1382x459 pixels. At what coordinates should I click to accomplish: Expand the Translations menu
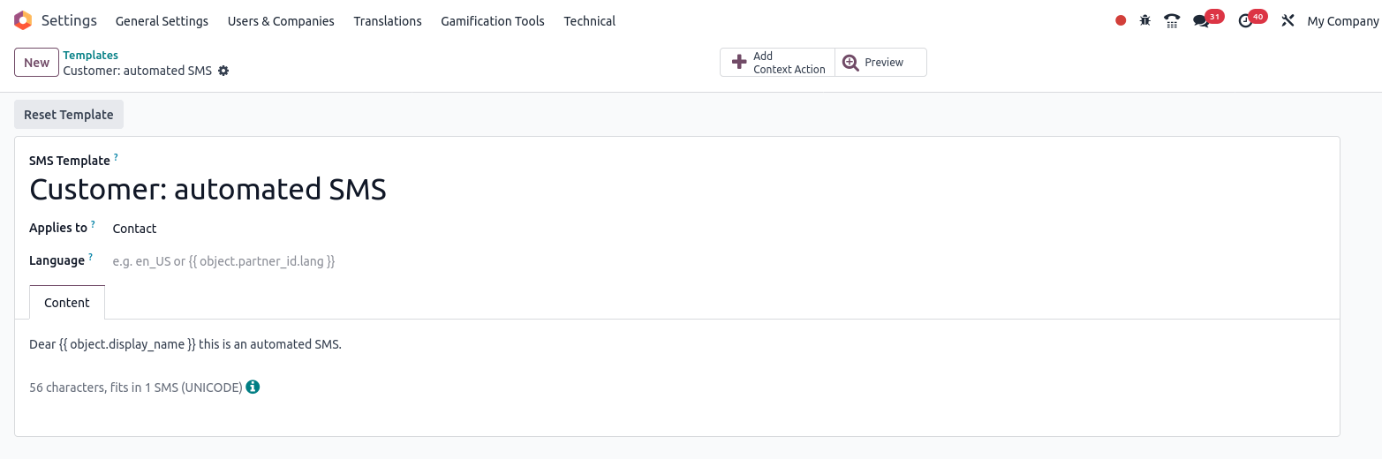tap(388, 21)
